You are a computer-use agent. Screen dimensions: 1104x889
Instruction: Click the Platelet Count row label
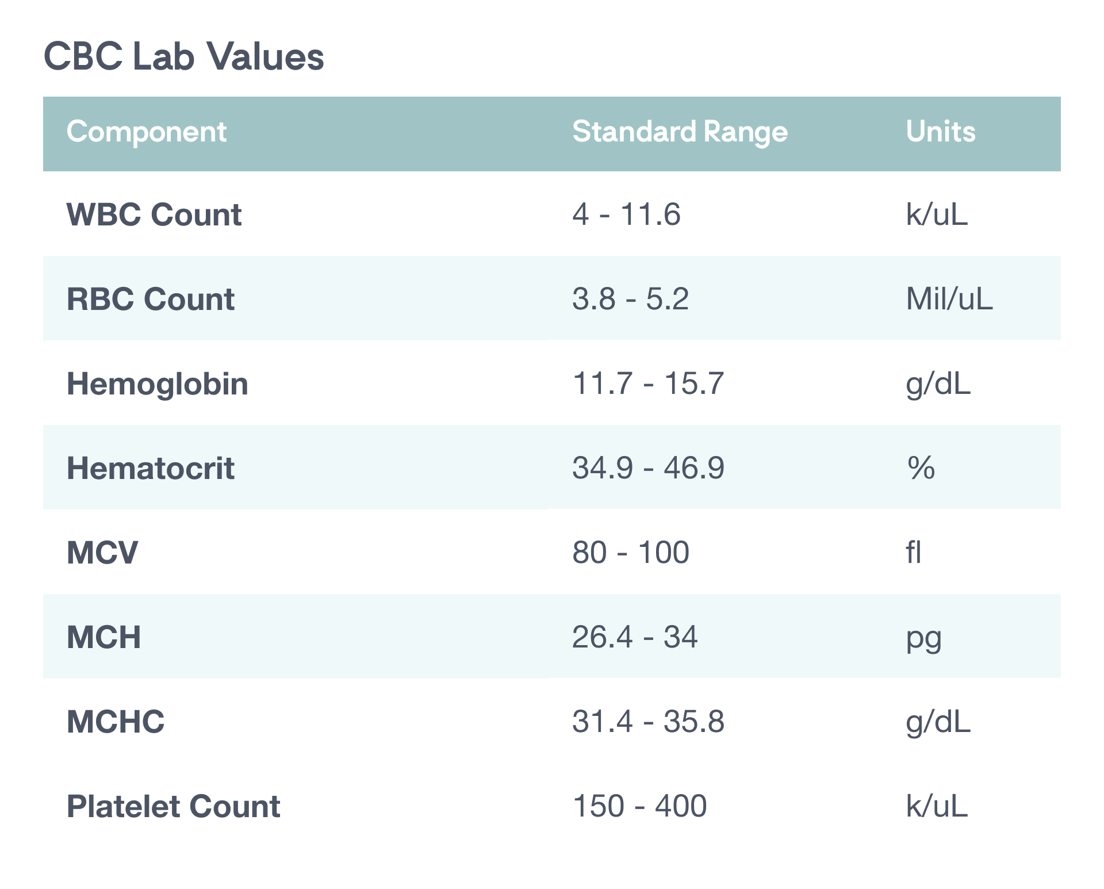[173, 806]
